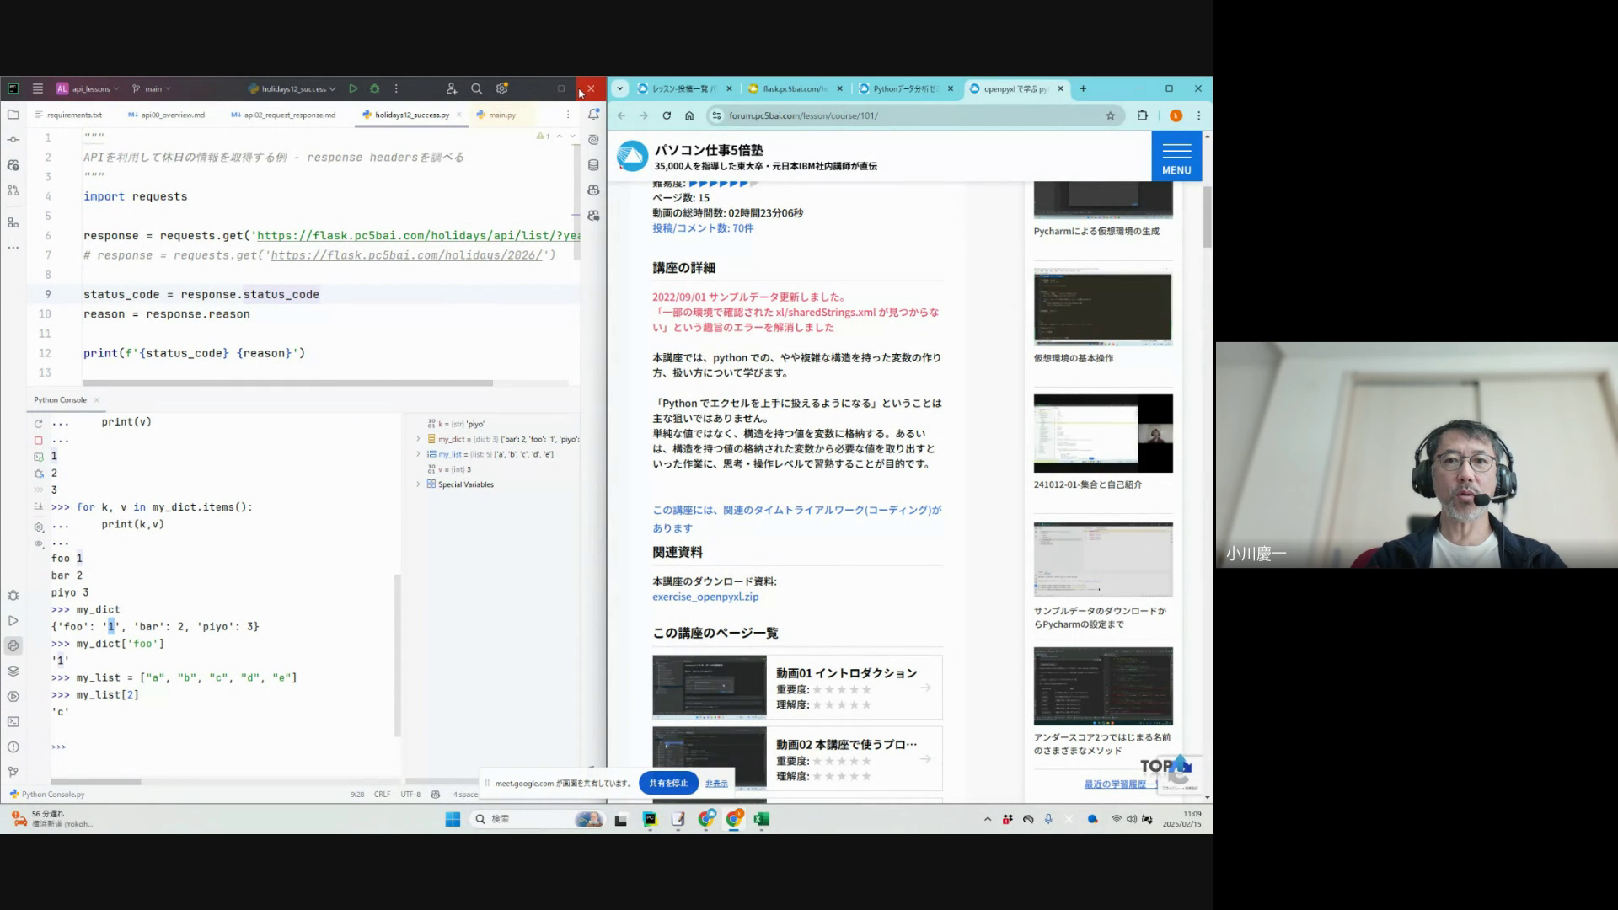1618x910 pixels.
Task: Run holidays12_success with the green play button
Action: point(353,88)
